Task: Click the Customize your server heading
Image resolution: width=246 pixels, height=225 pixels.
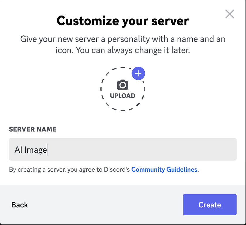Action: point(123,21)
